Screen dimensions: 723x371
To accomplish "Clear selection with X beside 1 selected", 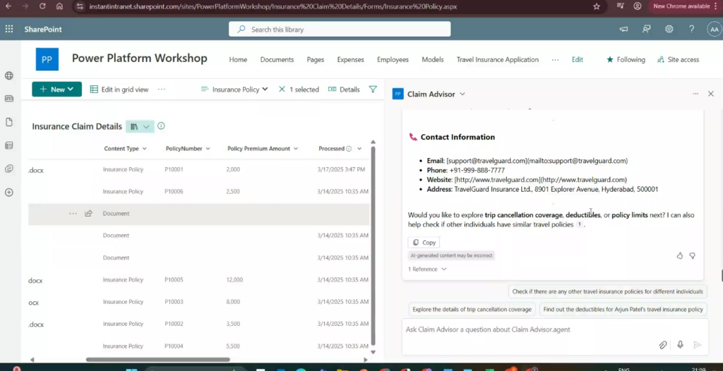I will (282, 90).
